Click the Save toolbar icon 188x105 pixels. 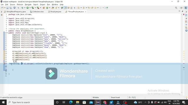pos(7,8)
